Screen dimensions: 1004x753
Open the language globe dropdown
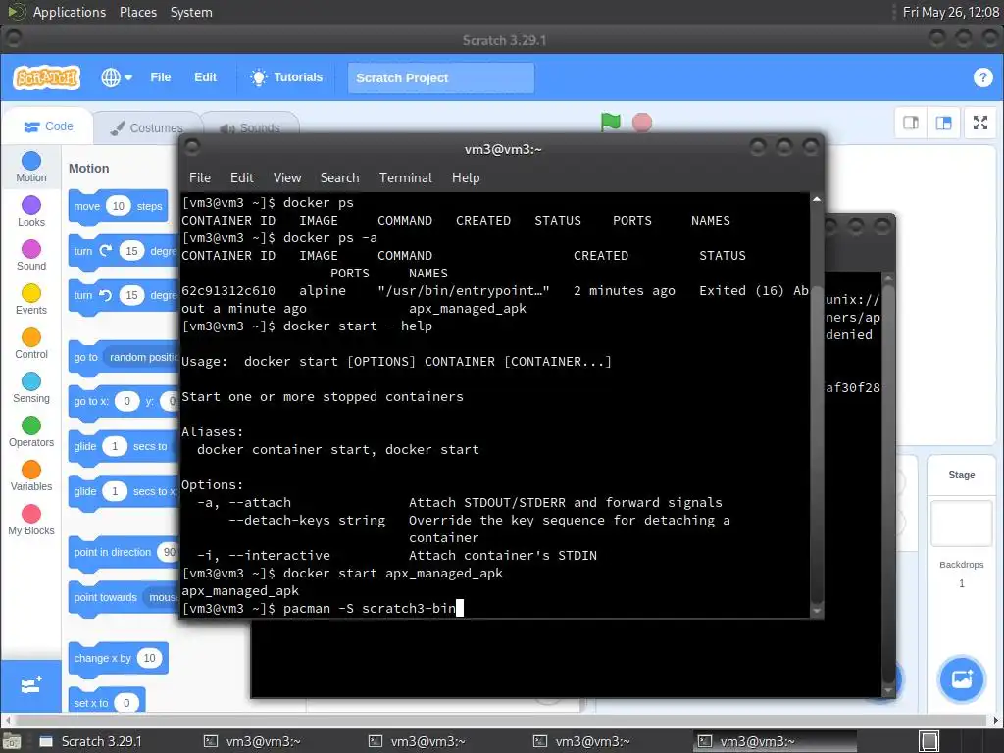click(116, 77)
